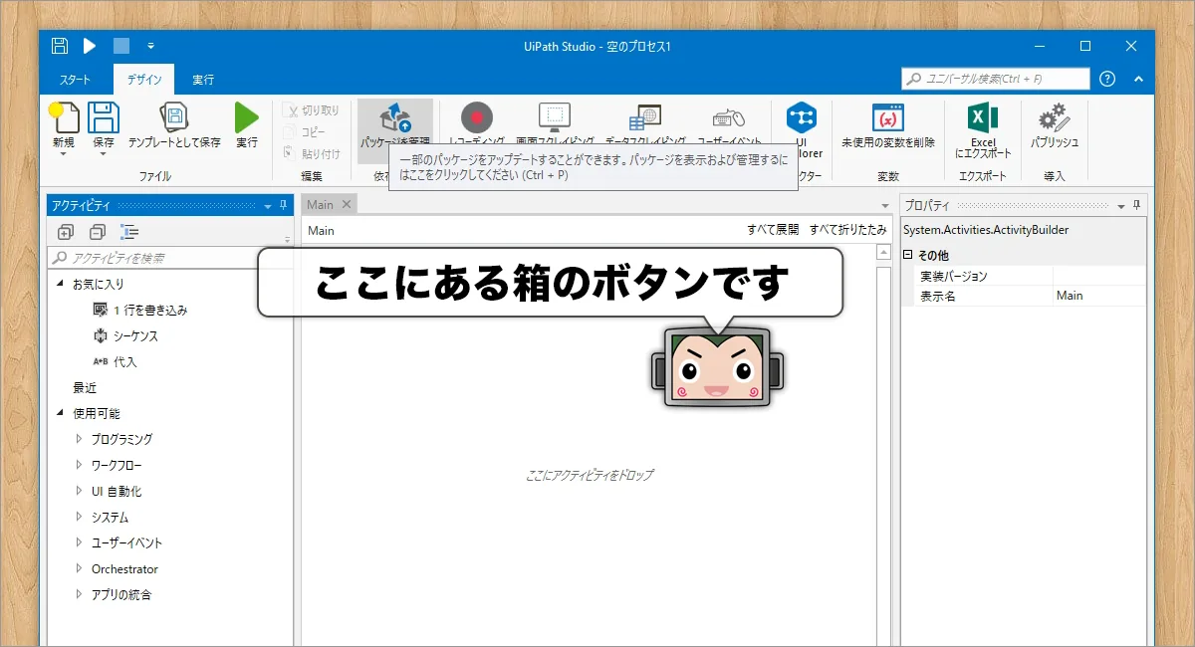1195x647 pixels.
Task: Click the save icon in title bar
Action: (60, 46)
